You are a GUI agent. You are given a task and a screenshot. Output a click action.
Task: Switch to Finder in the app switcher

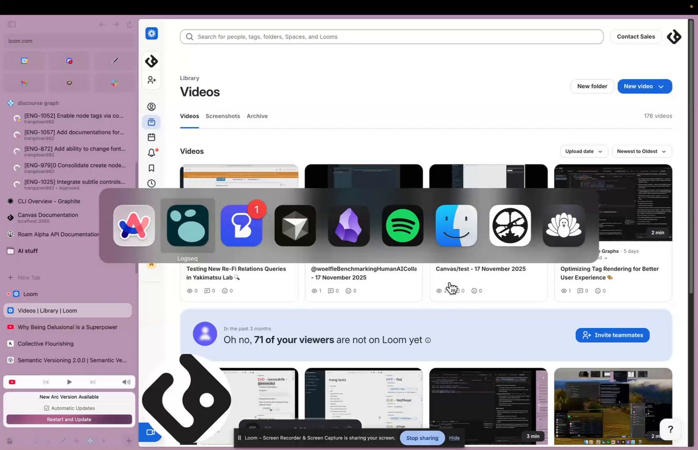click(x=456, y=226)
